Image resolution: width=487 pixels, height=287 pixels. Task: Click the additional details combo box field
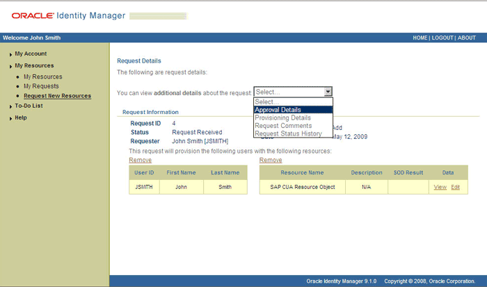point(293,92)
